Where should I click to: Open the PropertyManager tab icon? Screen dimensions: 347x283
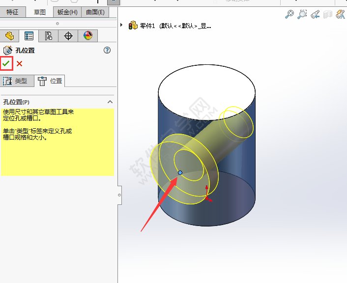pyautogui.click(x=29, y=36)
